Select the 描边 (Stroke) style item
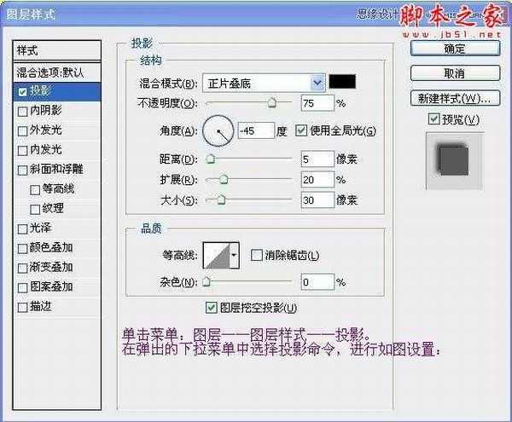The height and width of the screenshot is (422, 512). pos(40,306)
